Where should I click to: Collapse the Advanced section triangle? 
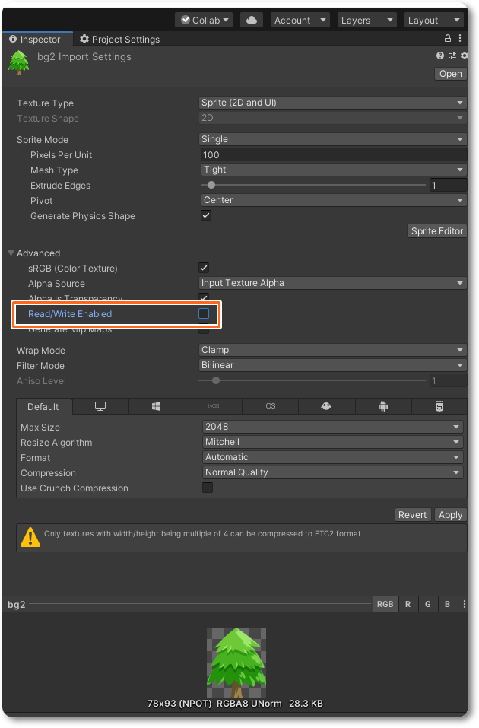tap(11, 253)
